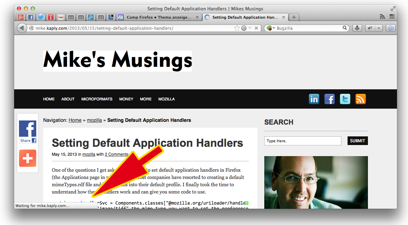Screen dimensions: 408x225
Task: Open the Twitter icon in the nav bar
Action: tap(345, 99)
